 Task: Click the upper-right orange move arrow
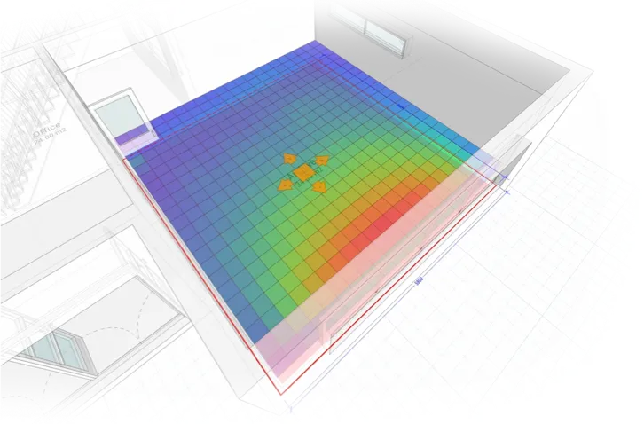(322, 160)
